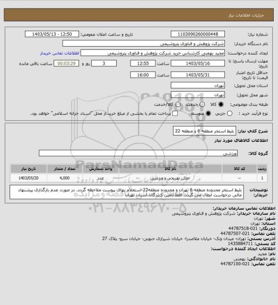Click the response deadline date 1403/05/16
The height and width of the screenshot is (305, 278).
198,64
